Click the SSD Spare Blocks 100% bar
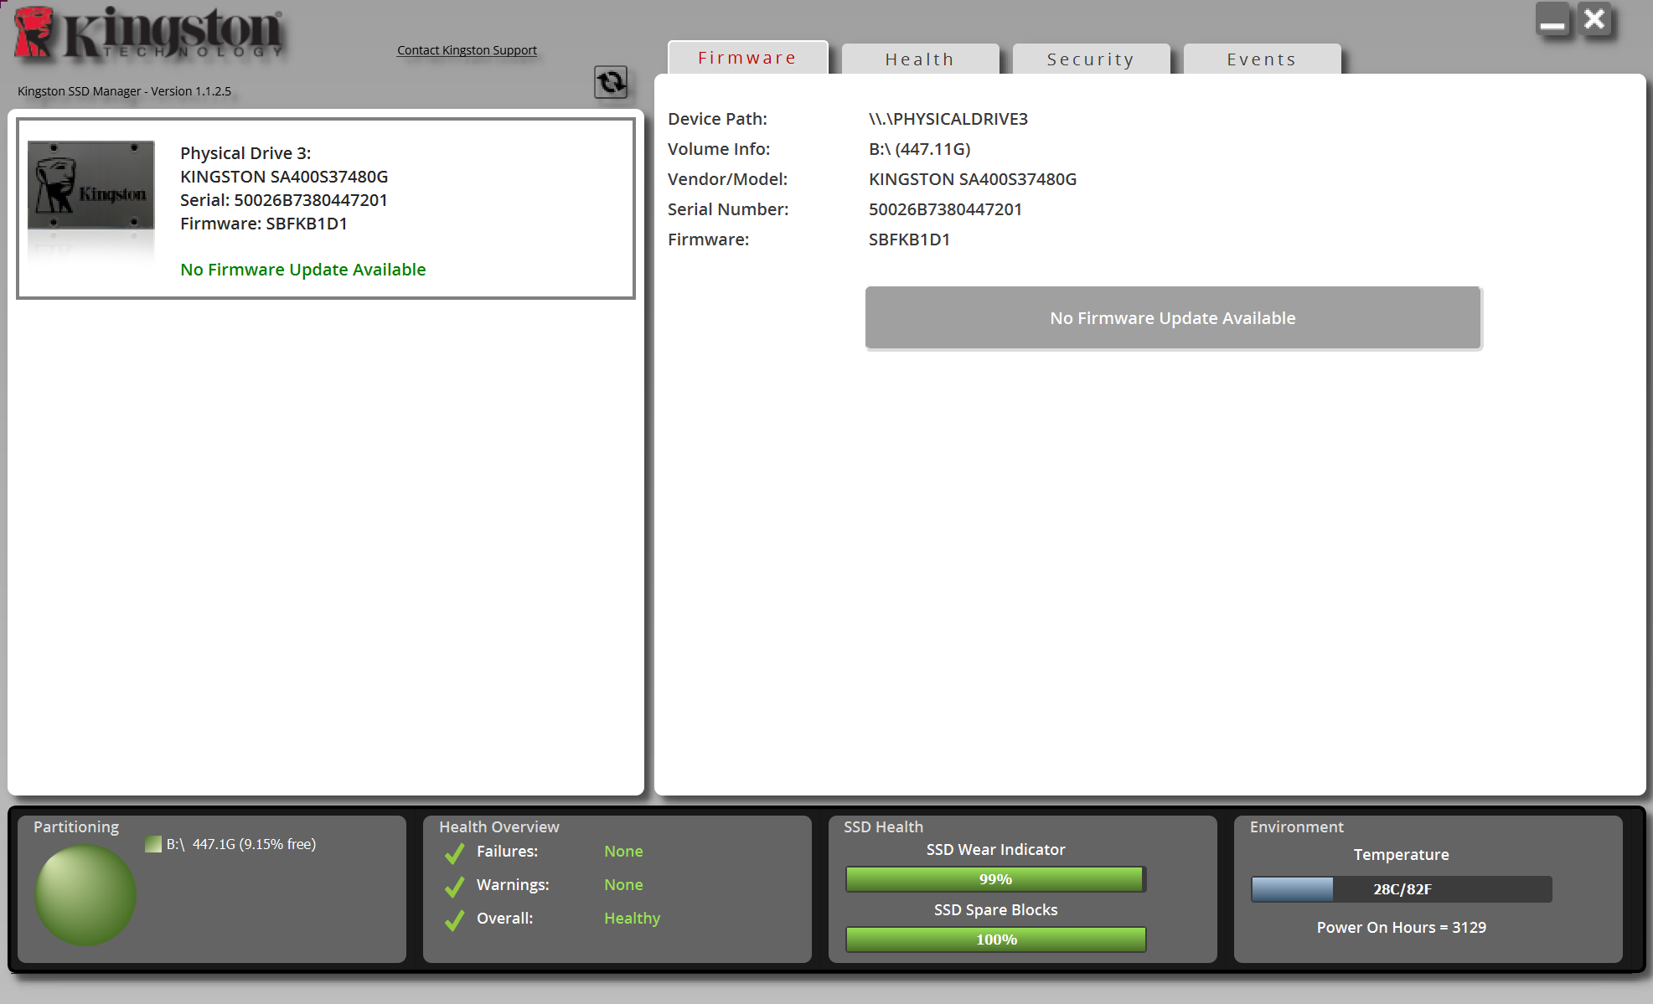 [995, 940]
